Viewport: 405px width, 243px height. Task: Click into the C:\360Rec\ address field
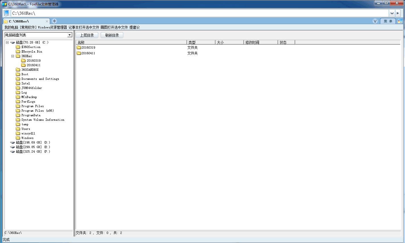tap(200, 13)
